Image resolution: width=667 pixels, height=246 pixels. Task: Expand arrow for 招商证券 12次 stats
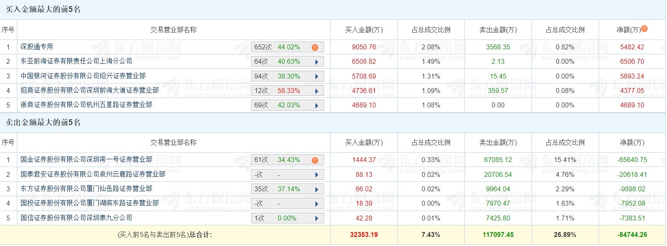coord(317,91)
